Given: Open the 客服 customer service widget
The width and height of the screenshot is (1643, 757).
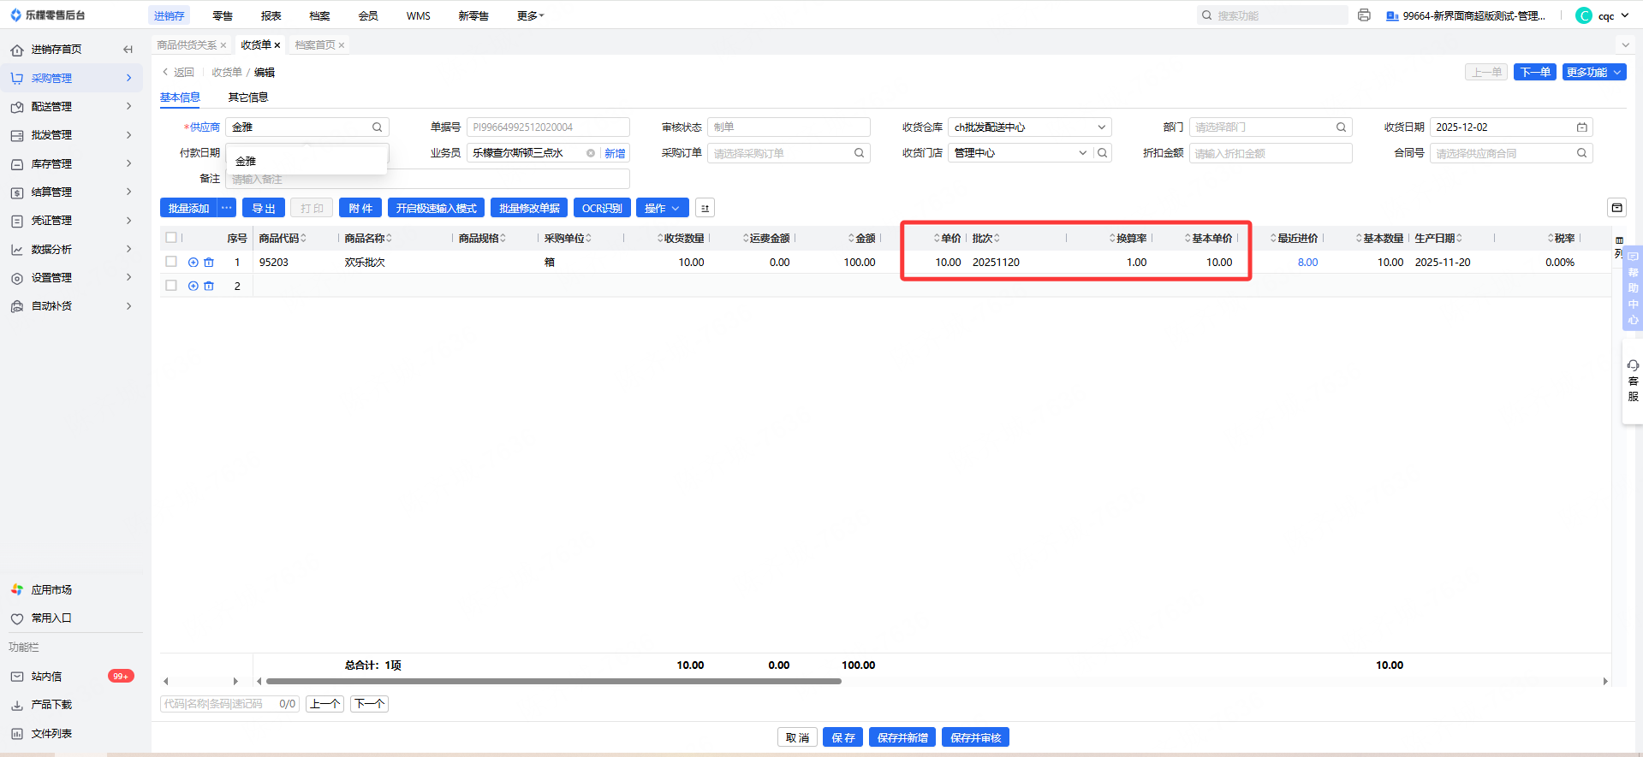Looking at the screenshot, I should pyautogui.click(x=1633, y=381).
